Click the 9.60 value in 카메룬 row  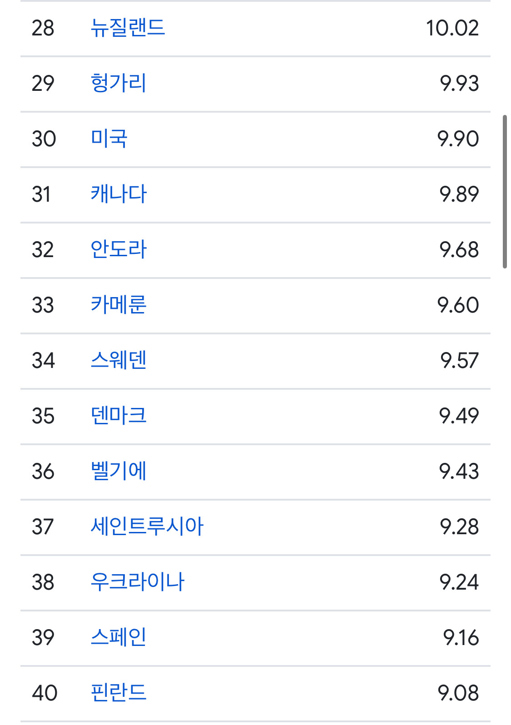458,305
